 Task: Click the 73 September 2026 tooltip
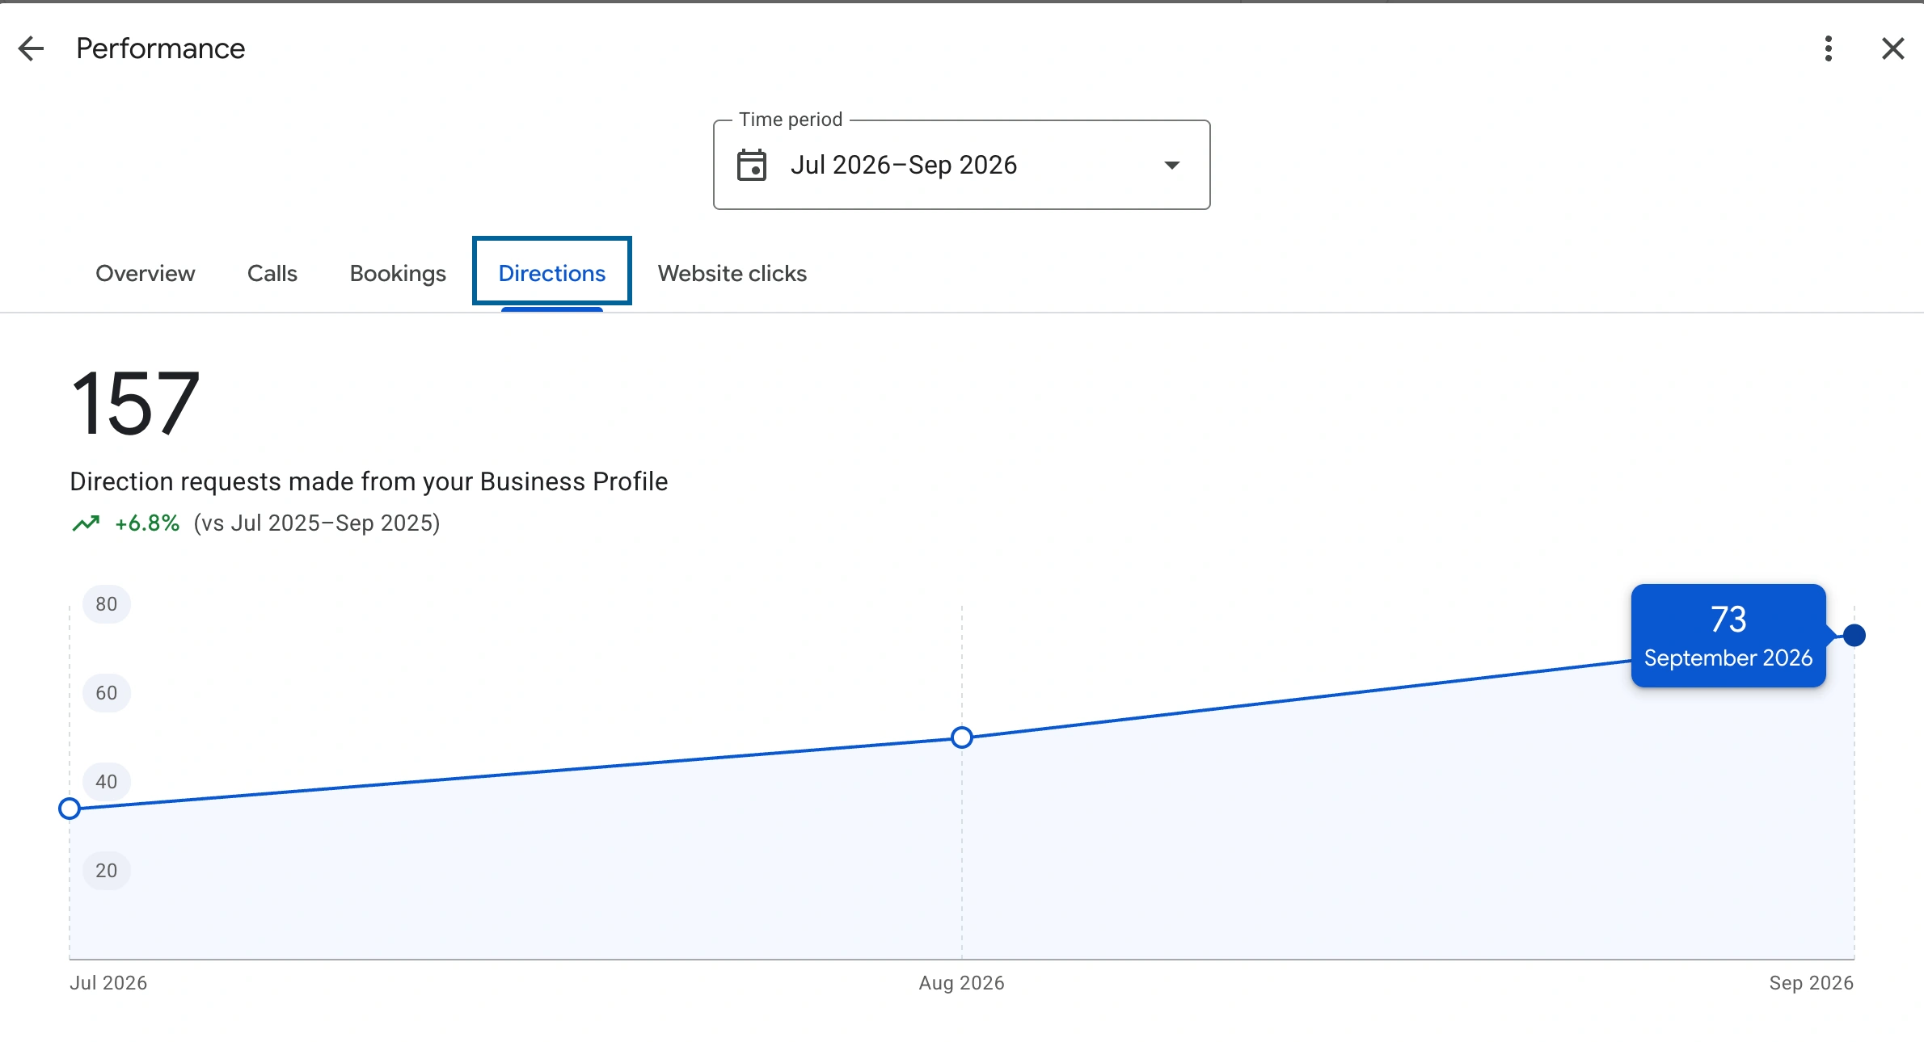coord(1728,636)
